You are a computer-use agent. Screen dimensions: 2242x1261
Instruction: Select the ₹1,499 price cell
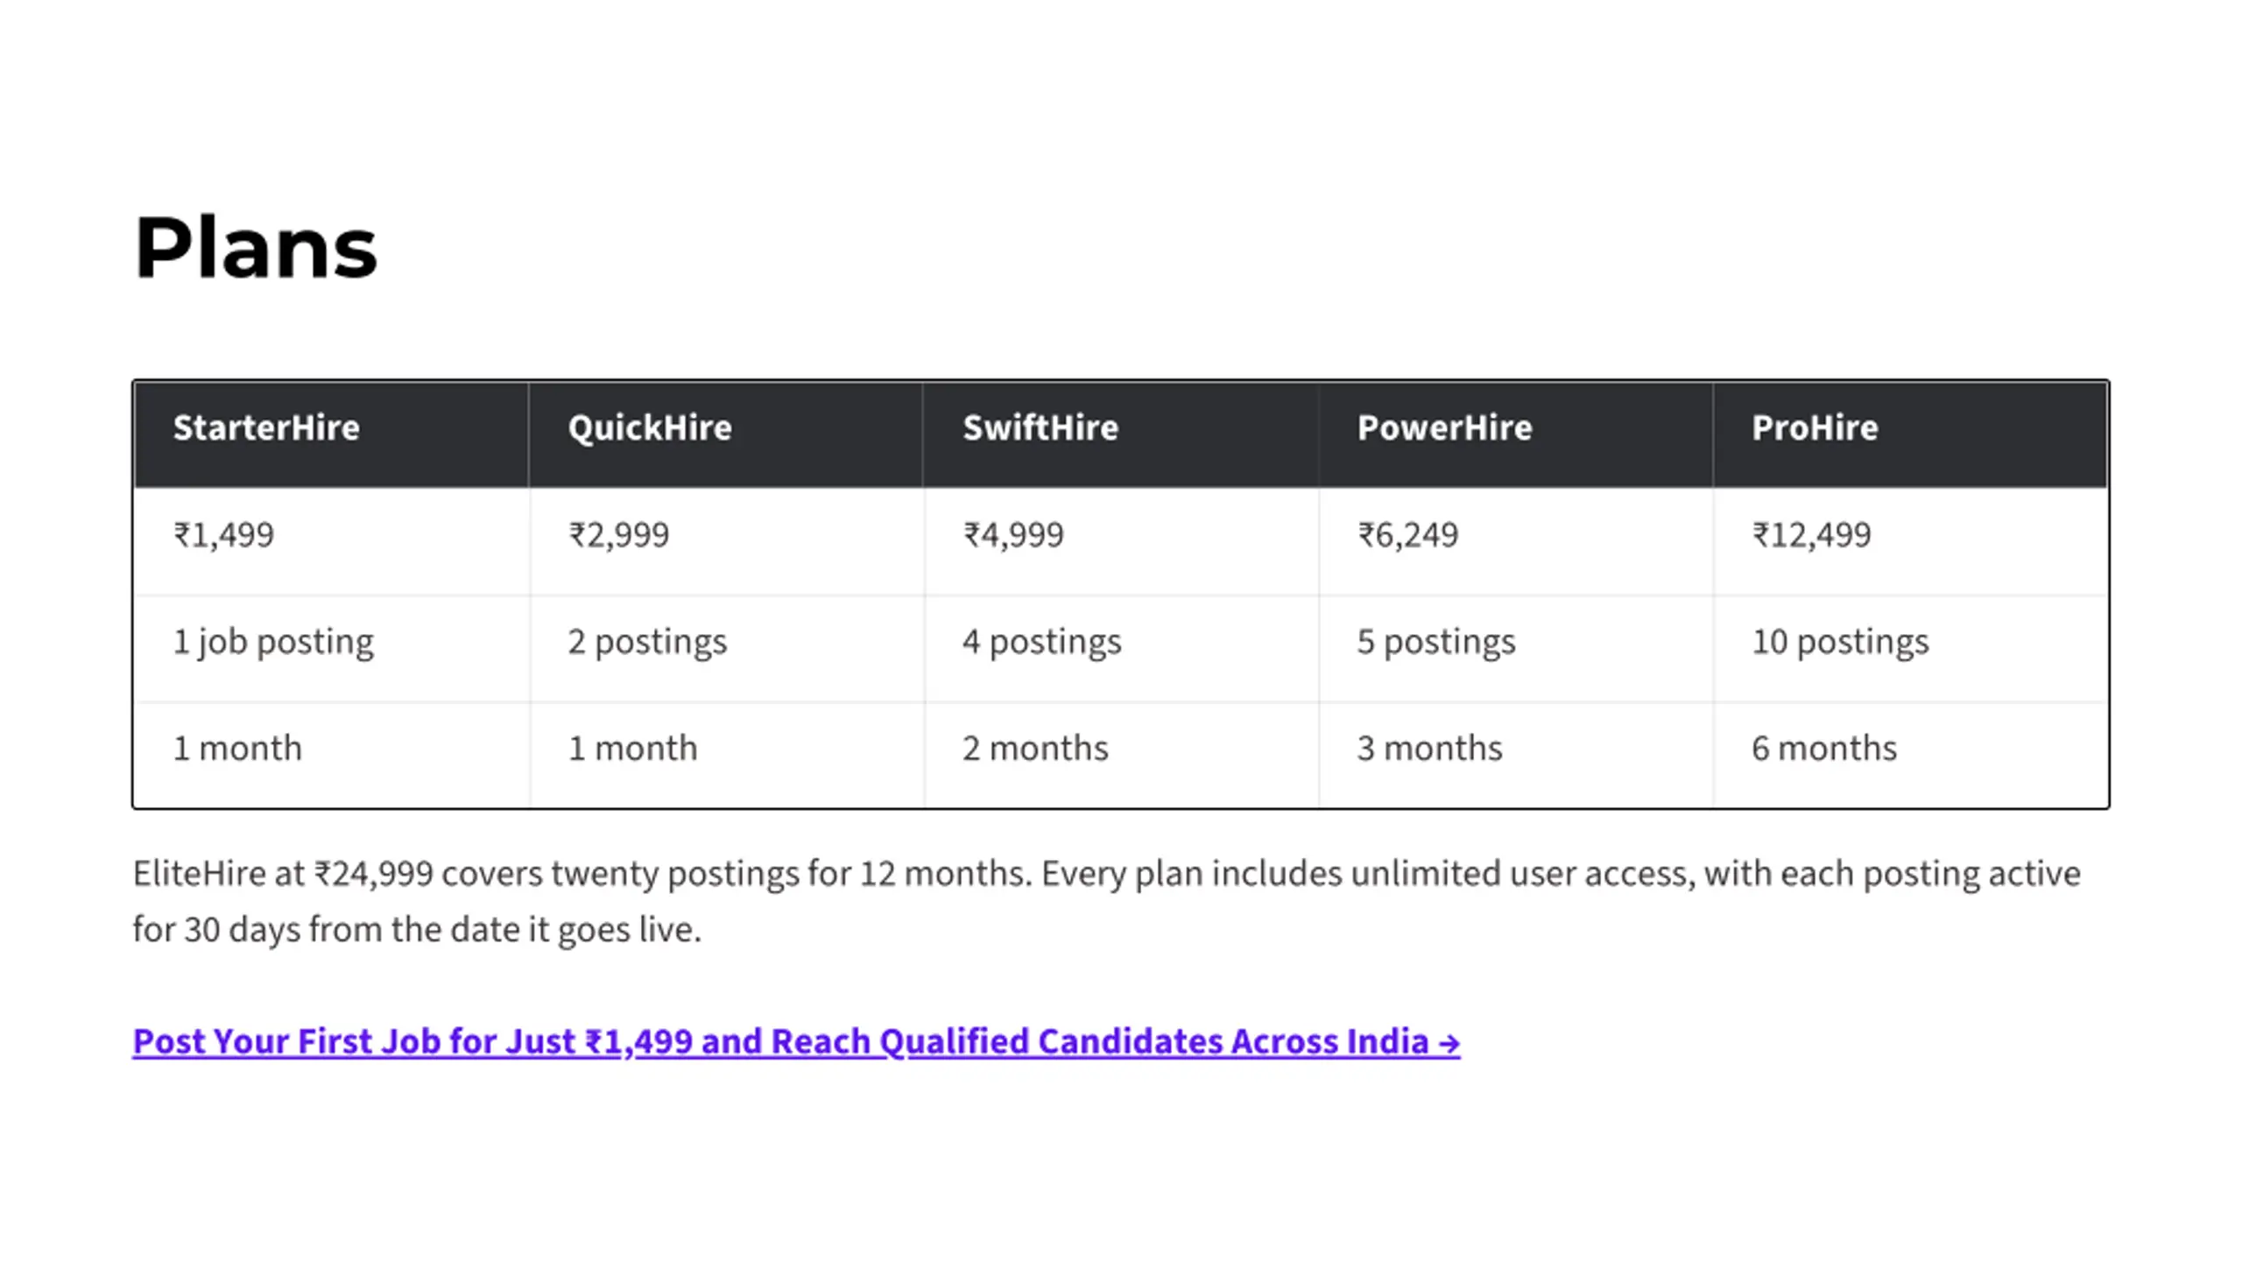(x=331, y=541)
